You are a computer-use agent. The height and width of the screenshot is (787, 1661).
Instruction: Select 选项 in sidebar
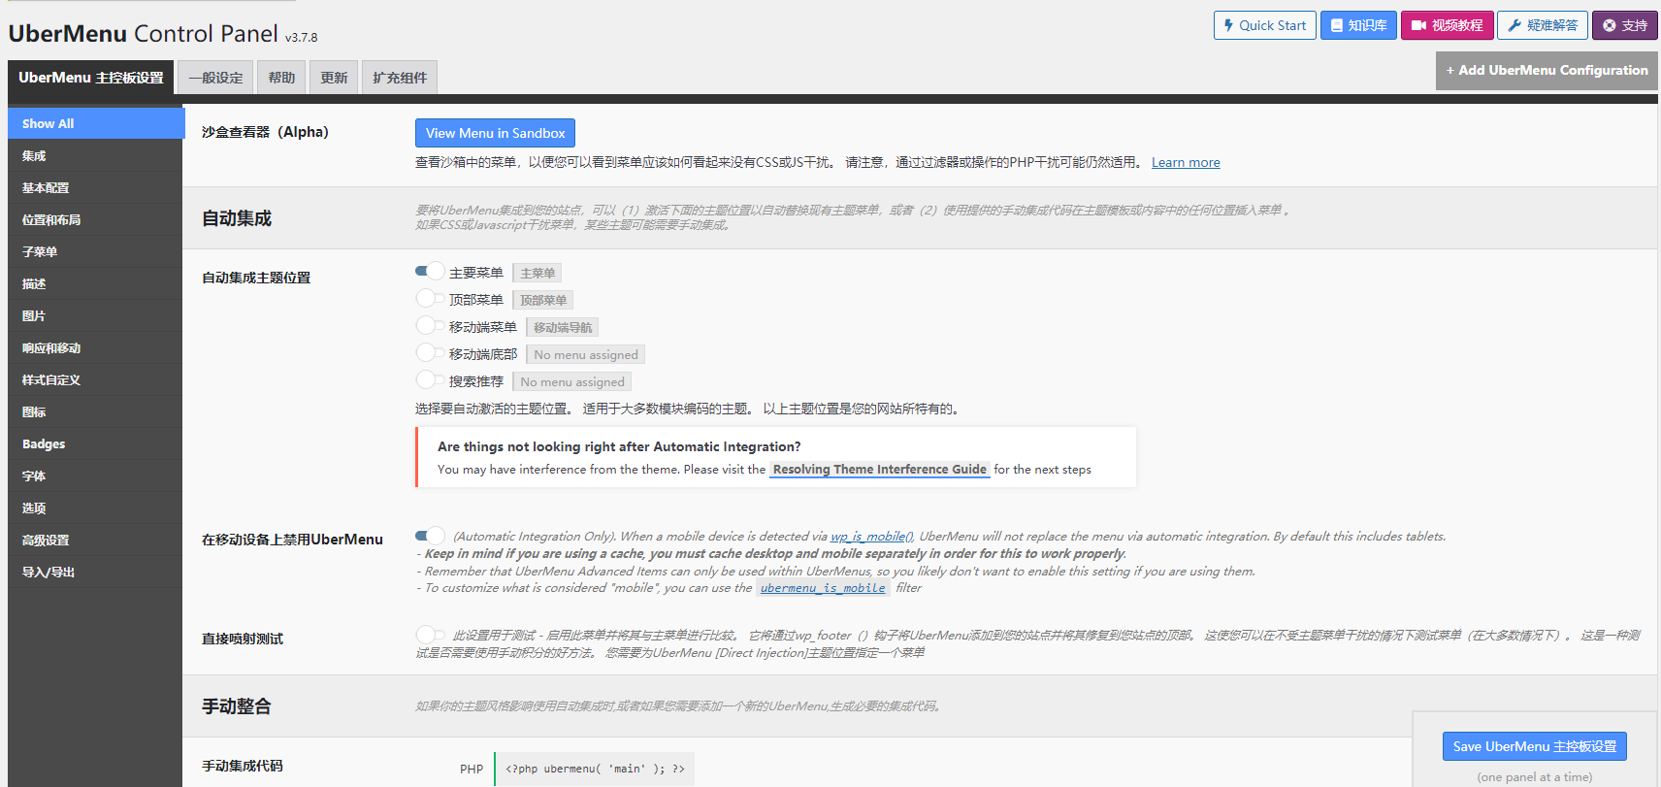tap(95, 508)
